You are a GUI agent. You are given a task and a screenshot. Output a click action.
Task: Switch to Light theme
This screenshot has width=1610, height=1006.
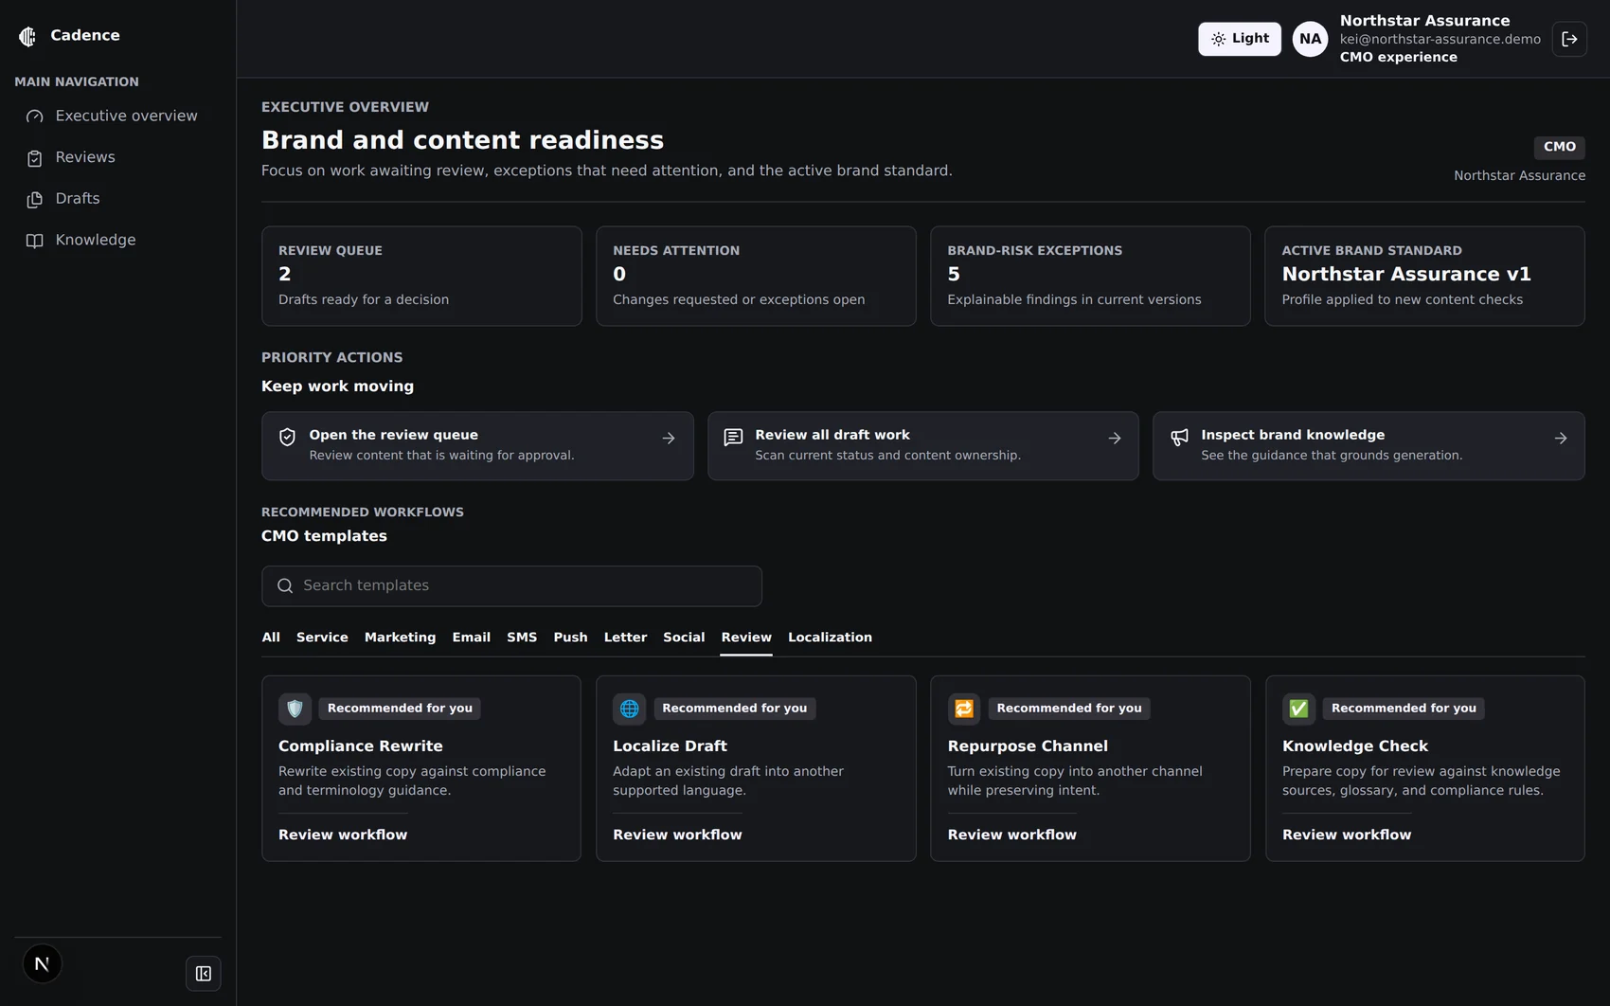coord(1239,39)
